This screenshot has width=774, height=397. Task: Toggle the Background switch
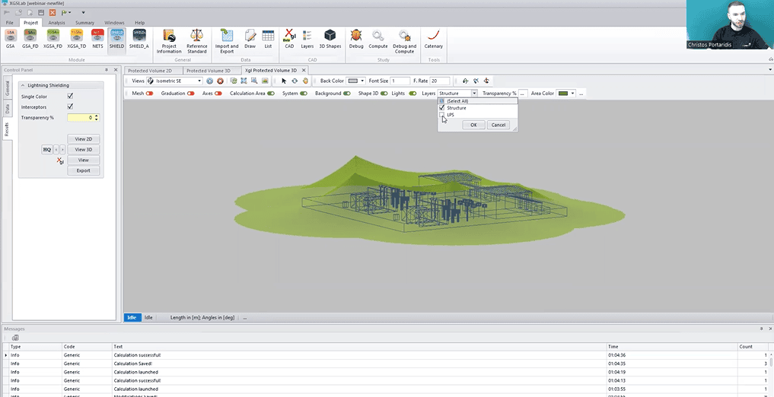point(347,94)
